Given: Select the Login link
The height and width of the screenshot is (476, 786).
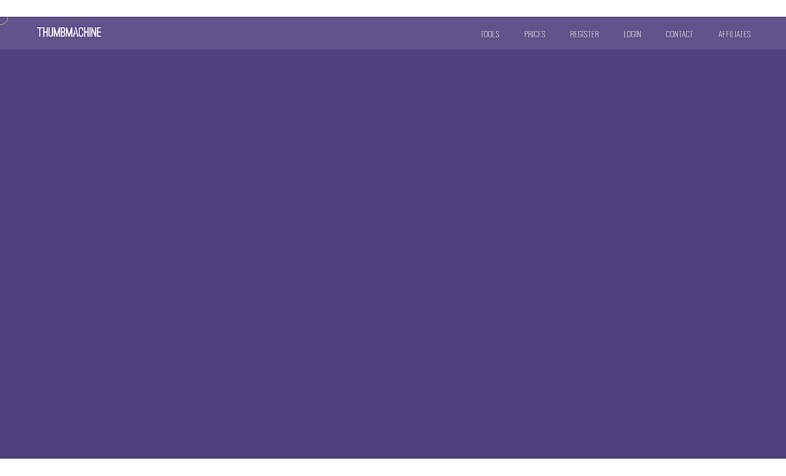Looking at the screenshot, I should [x=632, y=34].
